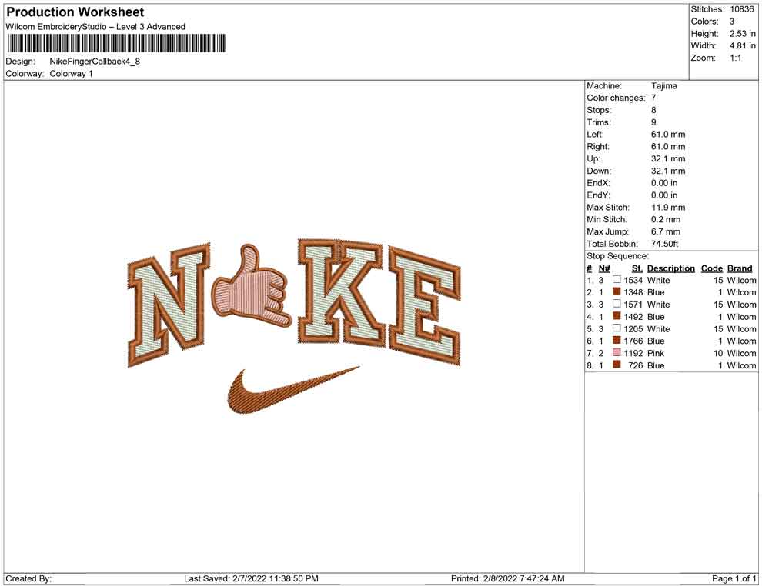Select the "Colorway 1" value
Screen dimensions: 762x586
click(x=71, y=73)
